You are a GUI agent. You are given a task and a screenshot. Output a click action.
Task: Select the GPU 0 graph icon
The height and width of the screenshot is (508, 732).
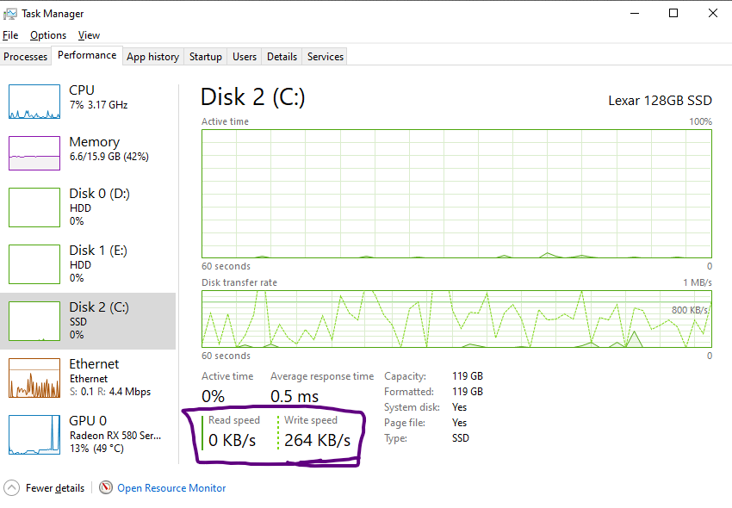(34, 435)
